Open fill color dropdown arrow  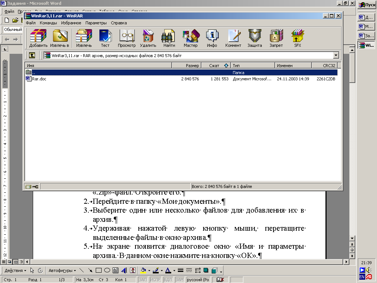tap(149, 270)
